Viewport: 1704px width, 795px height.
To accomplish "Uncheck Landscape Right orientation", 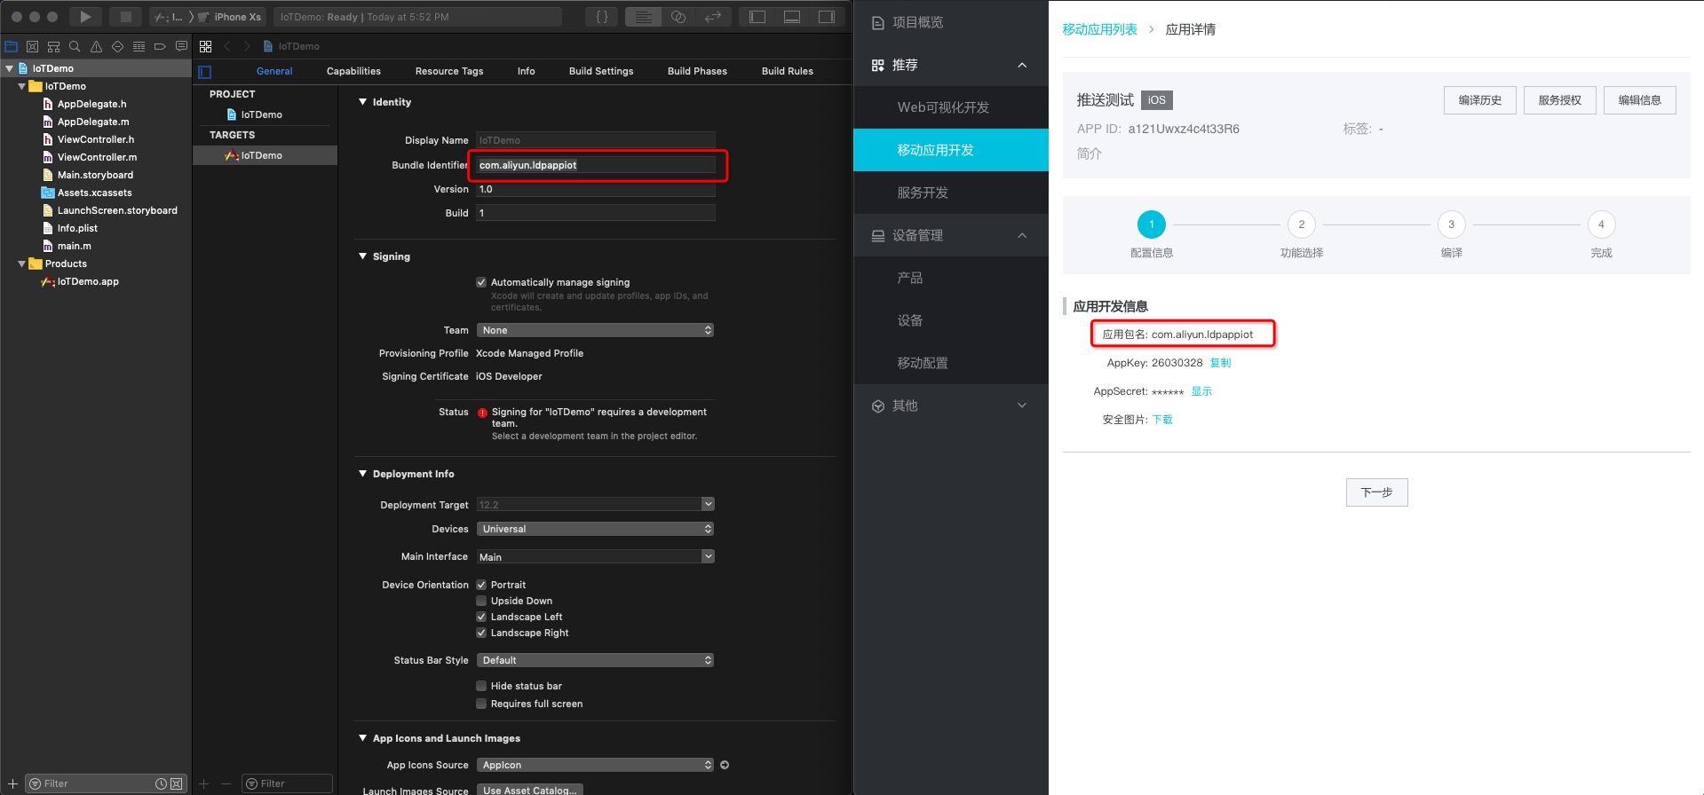I will tap(481, 633).
